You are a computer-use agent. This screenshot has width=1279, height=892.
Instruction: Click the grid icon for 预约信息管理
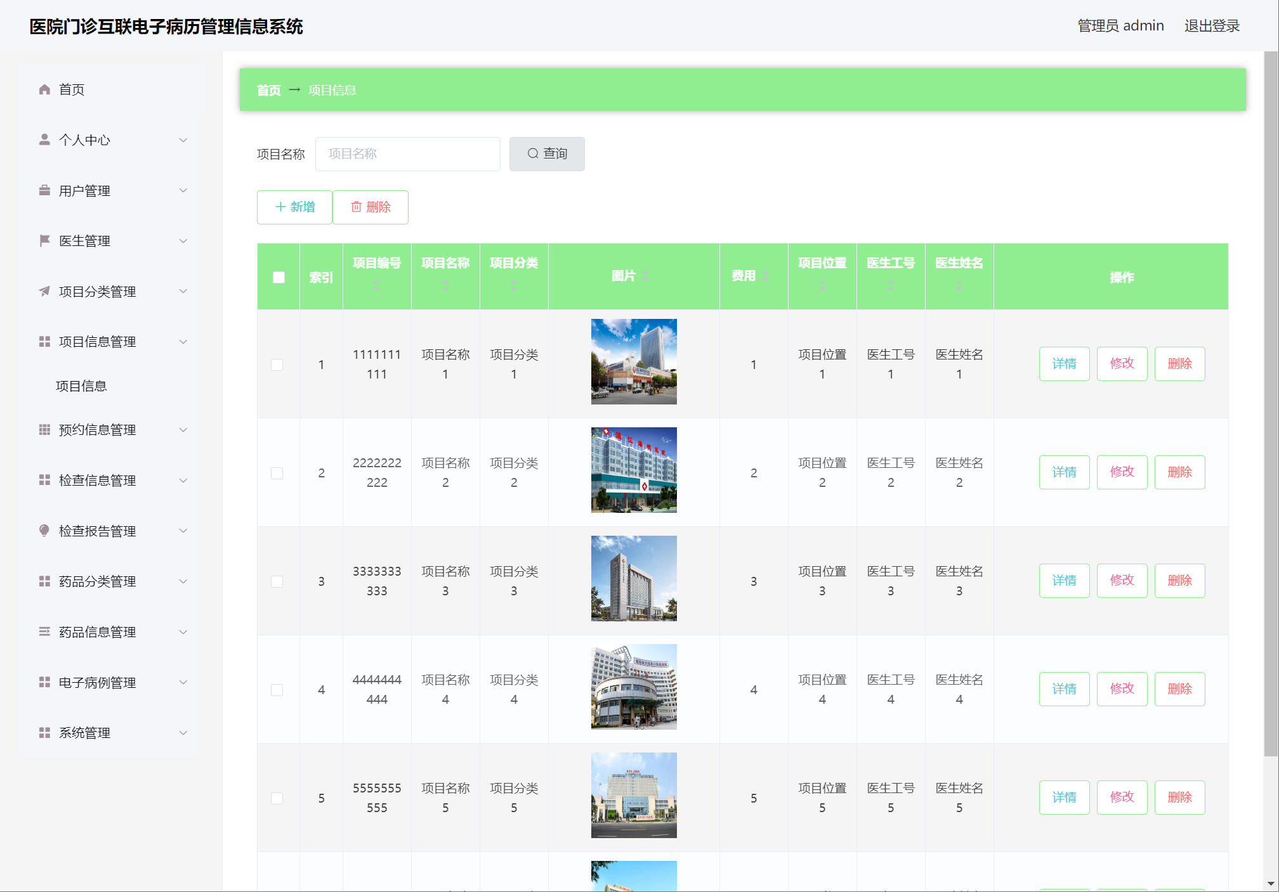click(x=44, y=430)
